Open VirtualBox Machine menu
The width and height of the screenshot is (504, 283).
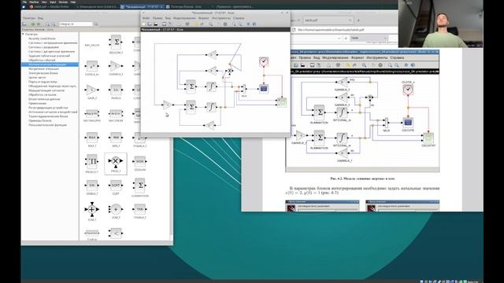coord(34,2)
